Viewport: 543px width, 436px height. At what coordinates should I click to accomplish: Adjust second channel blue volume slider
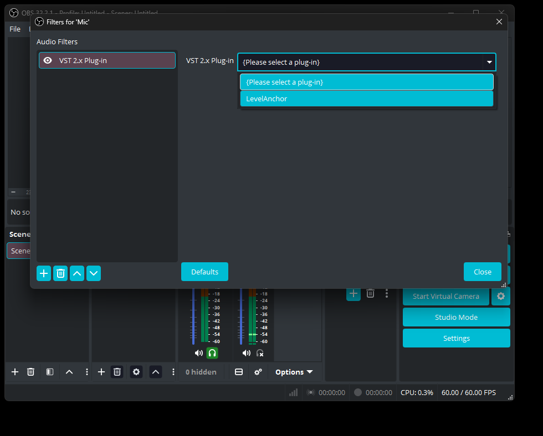click(241, 316)
